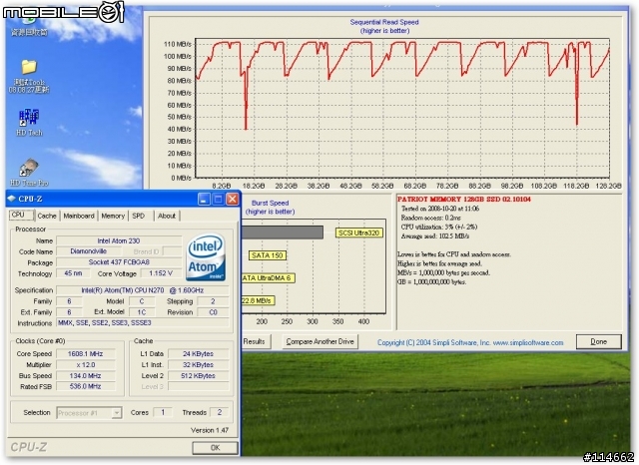This screenshot has height=465, width=639.
Task: Click the Socket 437 FCBGA8 package field
Action: click(119, 262)
